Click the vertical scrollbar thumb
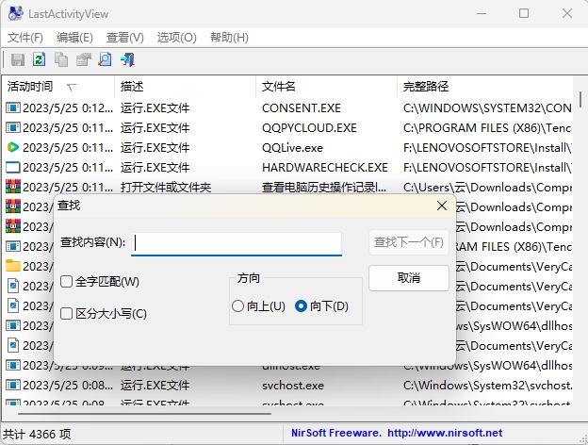Image resolution: width=588 pixels, height=445 pixels. [x=580, y=99]
